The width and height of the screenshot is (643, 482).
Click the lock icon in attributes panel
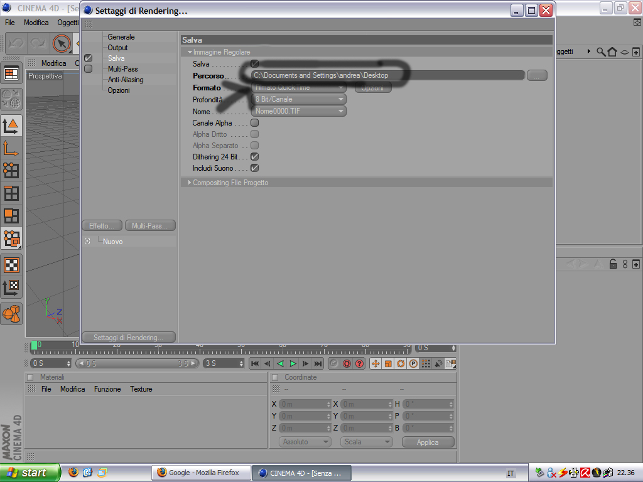pyautogui.click(x=613, y=264)
